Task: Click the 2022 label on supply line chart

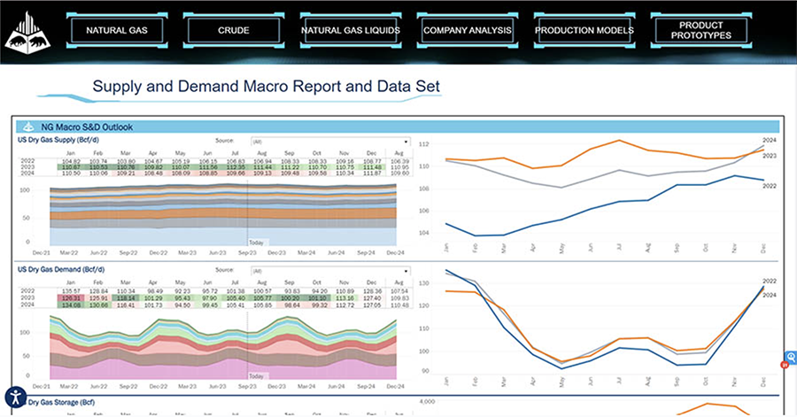Action: [769, 186]
